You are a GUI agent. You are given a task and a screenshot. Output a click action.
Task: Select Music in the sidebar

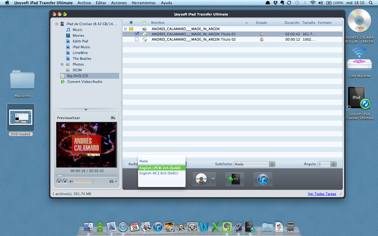pos(77,30)
